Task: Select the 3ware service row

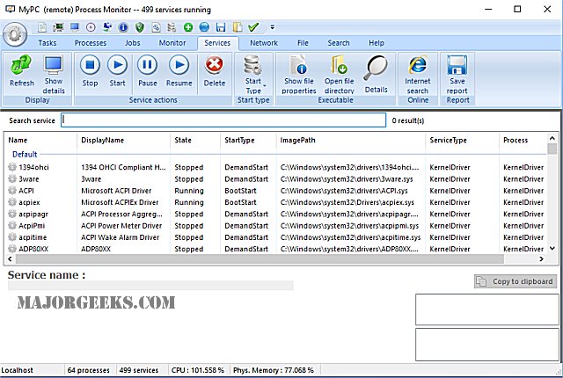Action: 275,179
